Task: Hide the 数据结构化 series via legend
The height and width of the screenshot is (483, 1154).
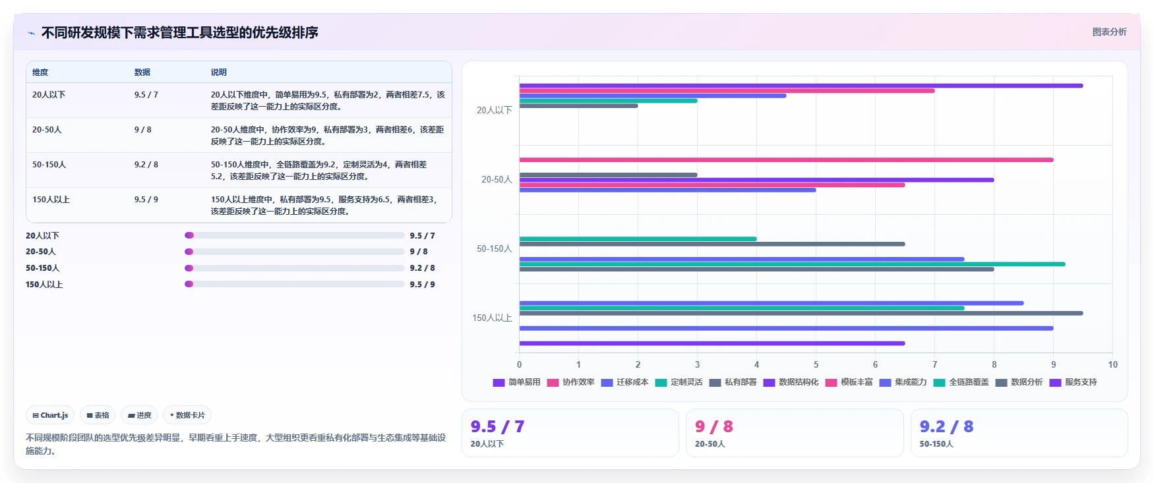Action: coord(791,382)
